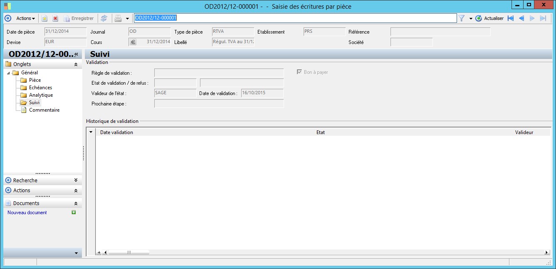Image resolution: width=556 pixels, height=269 pixels.
Task: Select Suivi in the tree
Action: click(x=35, y=103)
